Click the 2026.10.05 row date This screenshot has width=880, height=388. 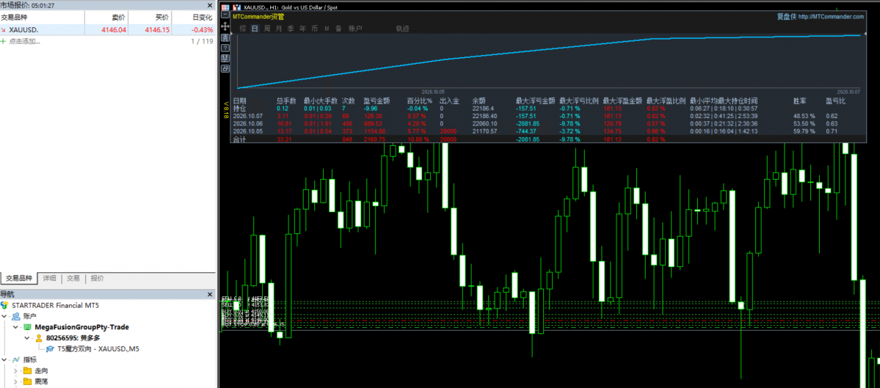click(x=248, y=131)
